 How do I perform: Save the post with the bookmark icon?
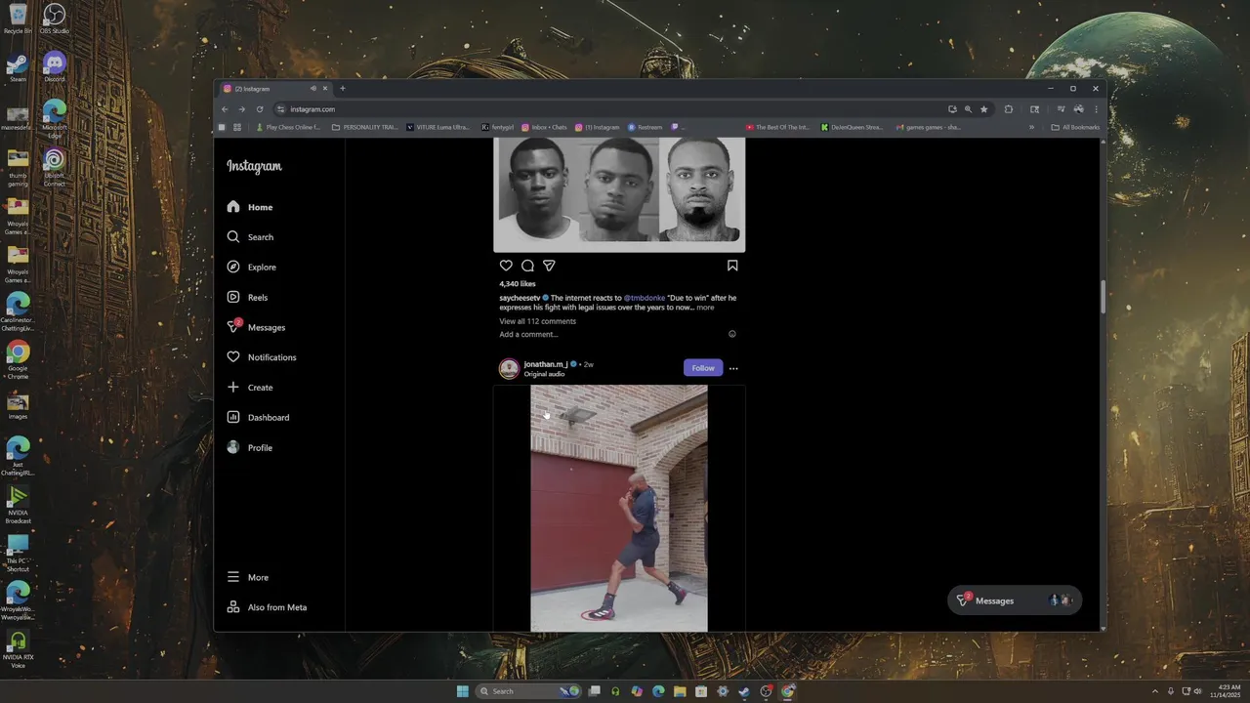(x=732, y=266)
